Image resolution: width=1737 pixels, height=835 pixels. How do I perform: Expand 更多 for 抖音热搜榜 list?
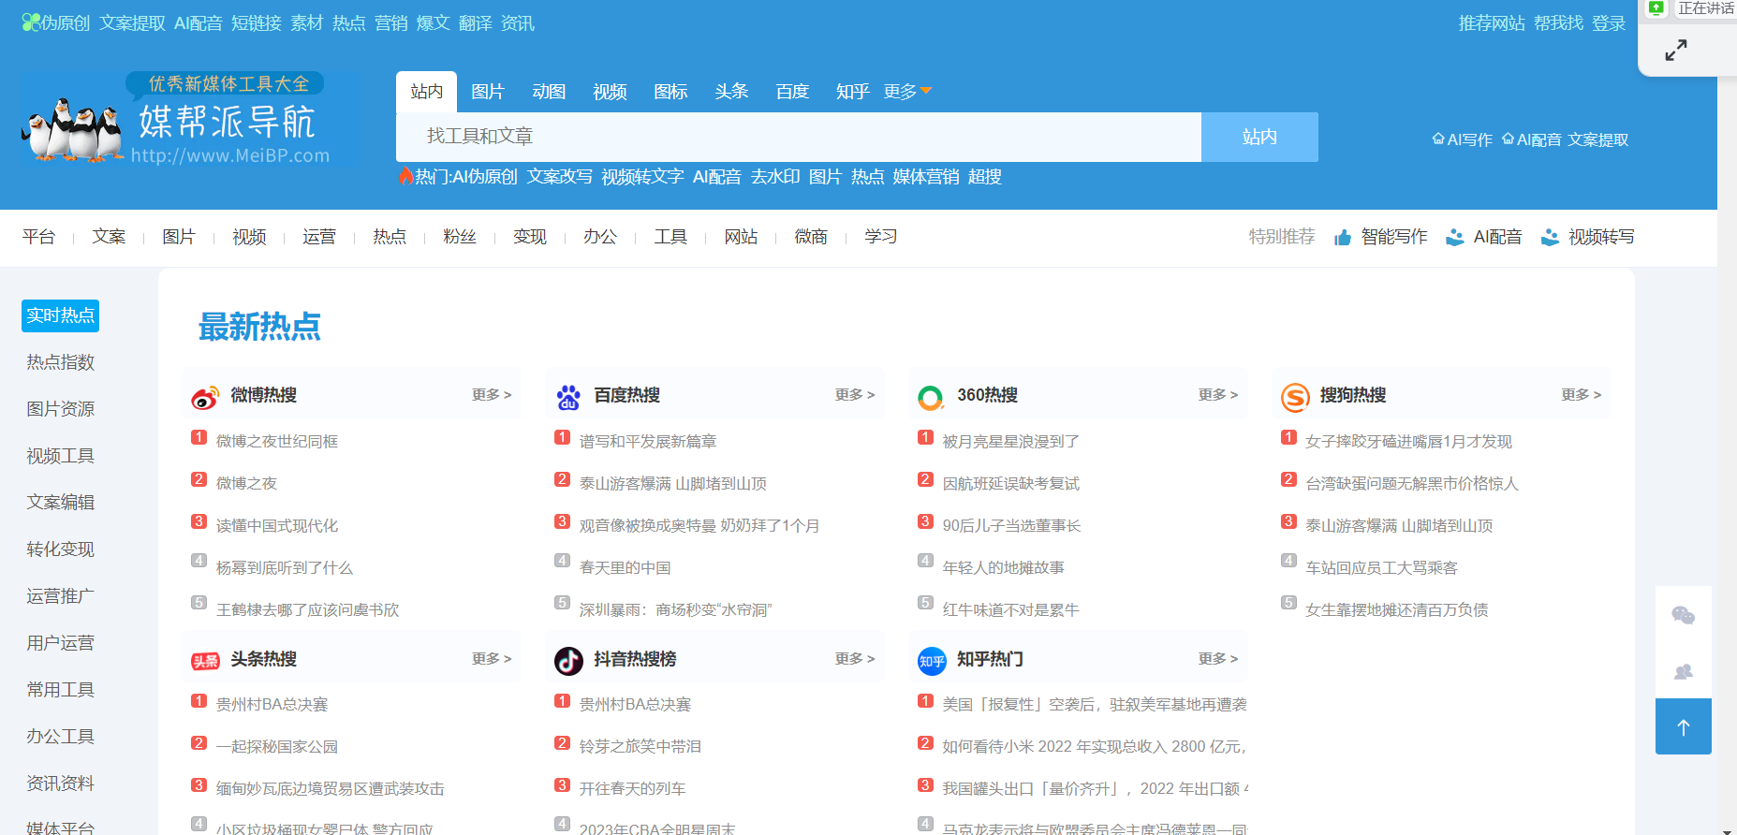(854, 659)
